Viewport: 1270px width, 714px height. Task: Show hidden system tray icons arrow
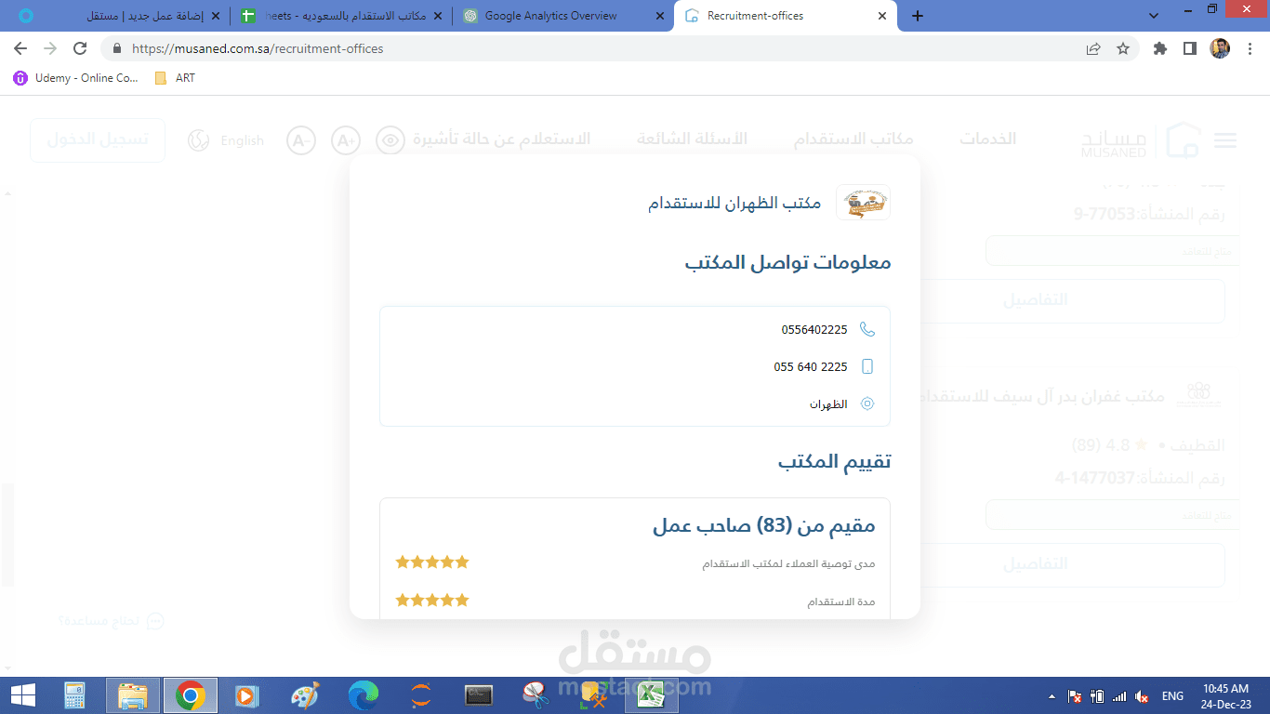[x=1052, y=696]
